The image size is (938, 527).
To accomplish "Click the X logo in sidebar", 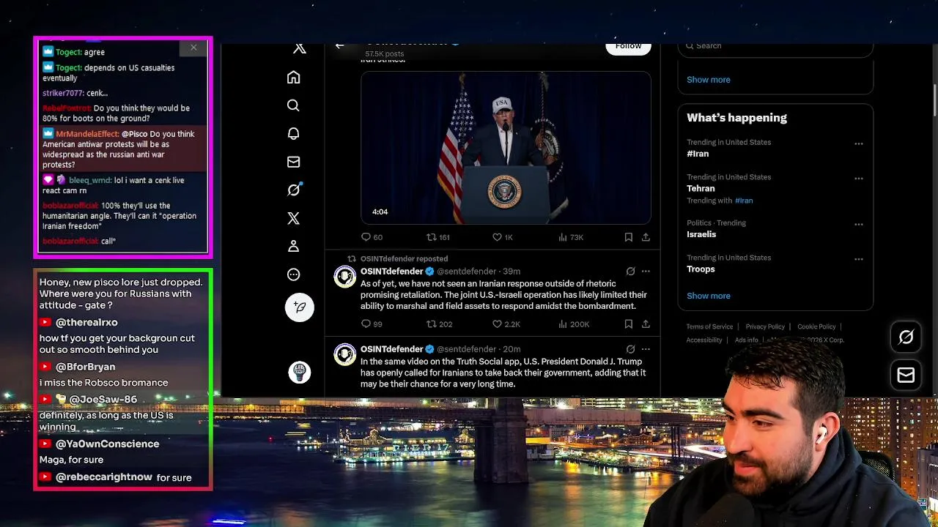I will click(x=300, y=48).
